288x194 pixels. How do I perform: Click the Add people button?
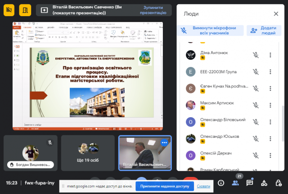(264, 31)
